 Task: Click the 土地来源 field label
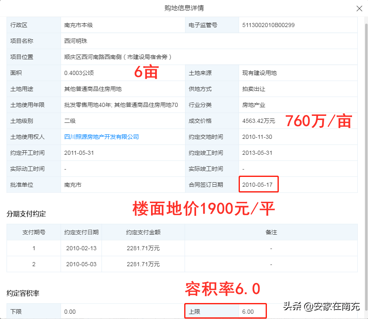tap(200, 73)
